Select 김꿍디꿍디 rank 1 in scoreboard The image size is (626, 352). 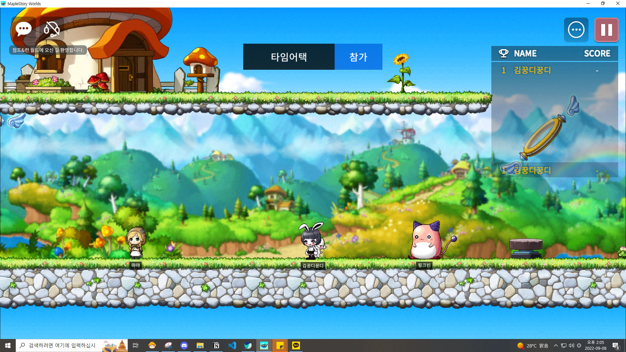click(x=532, y=70)
